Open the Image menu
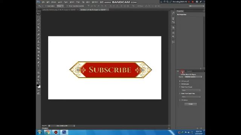Screen dimensions: 241x135 click(x=53, y=2)
